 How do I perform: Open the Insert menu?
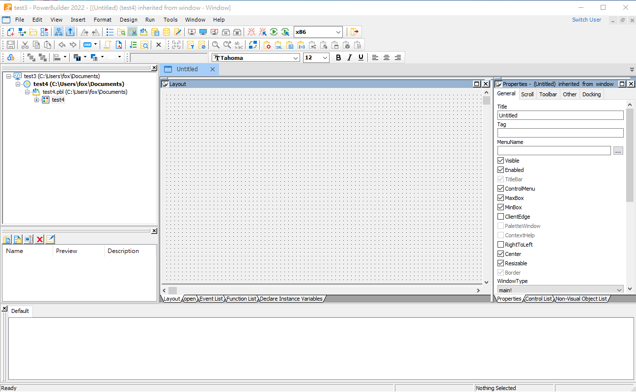78,20
